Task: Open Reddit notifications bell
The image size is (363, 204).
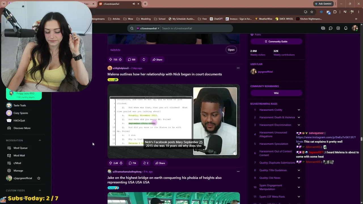Action: [346, 28]
